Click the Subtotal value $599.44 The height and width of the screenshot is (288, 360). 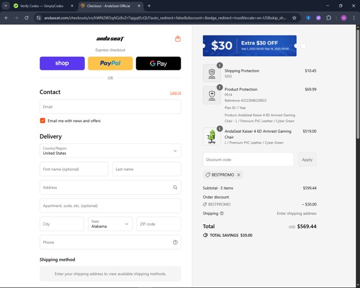click(309, 188)
